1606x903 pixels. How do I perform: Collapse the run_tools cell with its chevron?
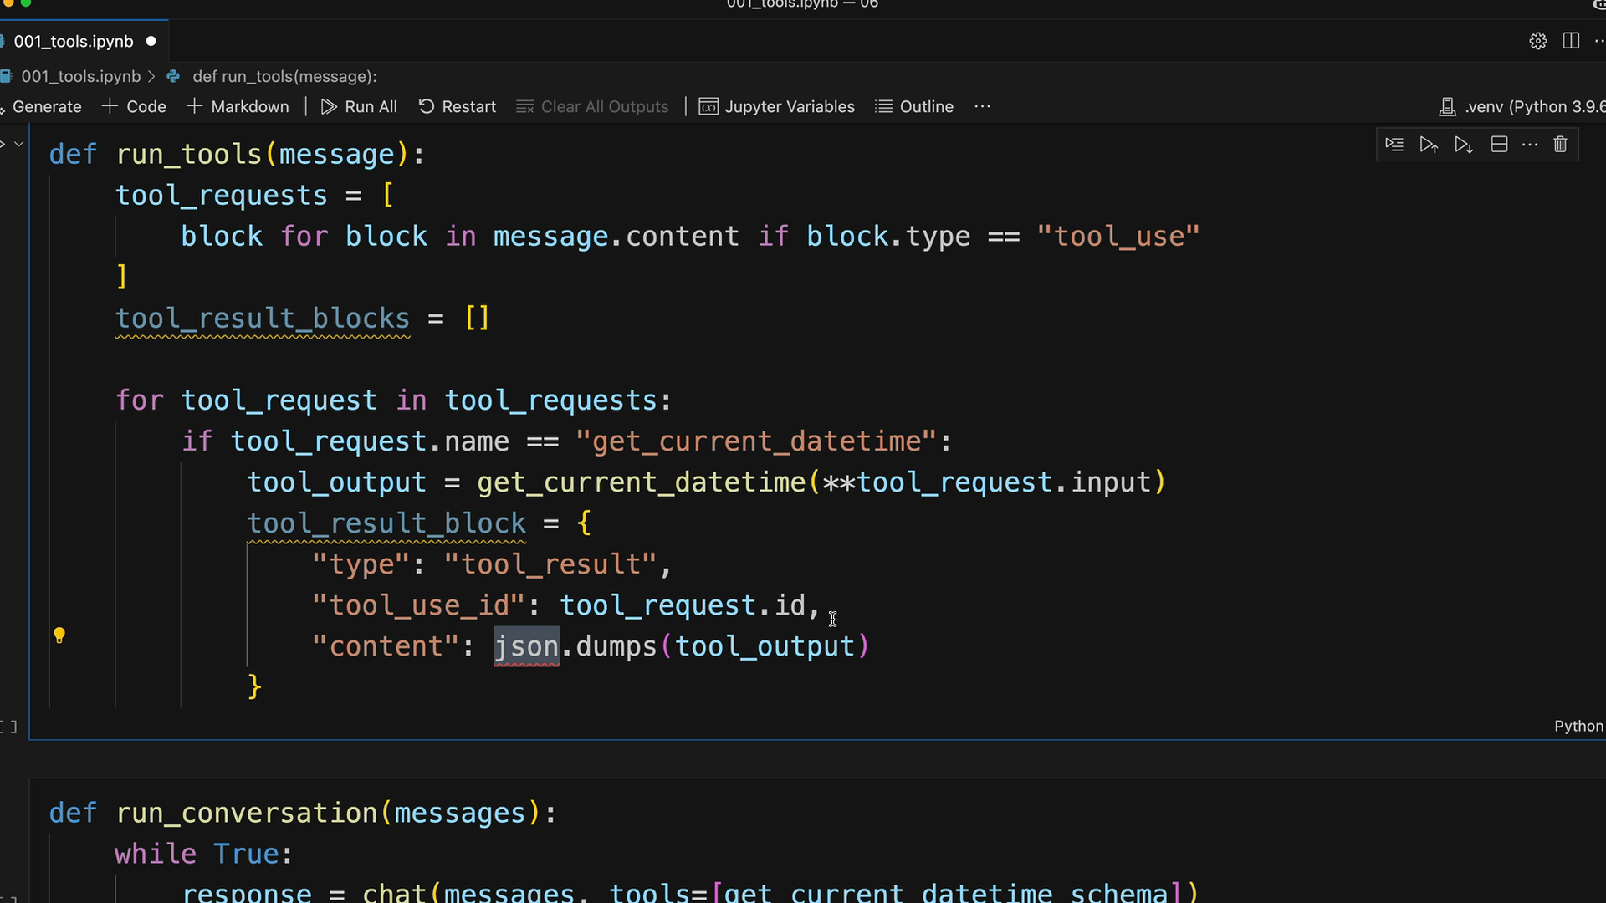point(18,144)
